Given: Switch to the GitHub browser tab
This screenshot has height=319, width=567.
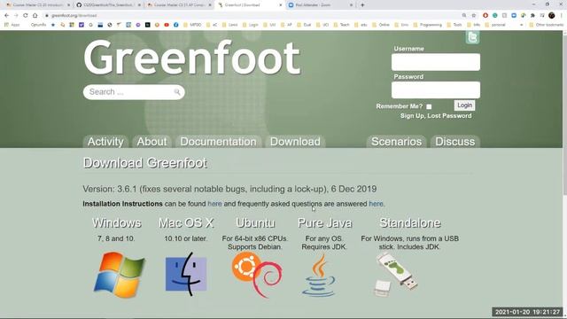Looking at the screenshot, I should point(107,5).
